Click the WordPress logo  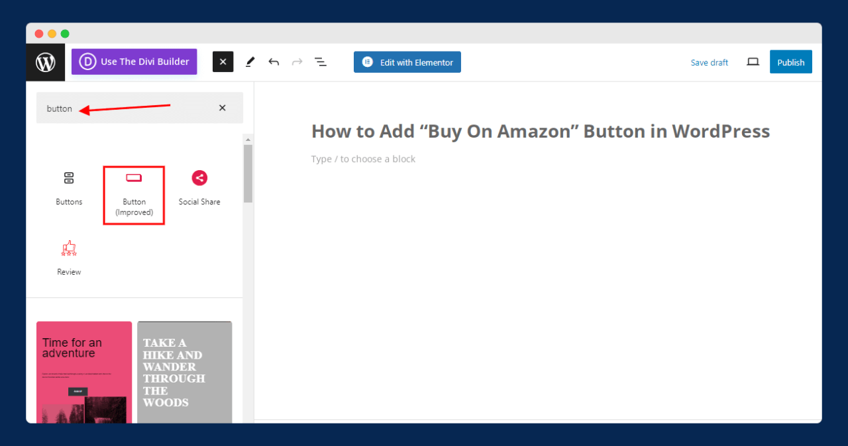point(44,62)
